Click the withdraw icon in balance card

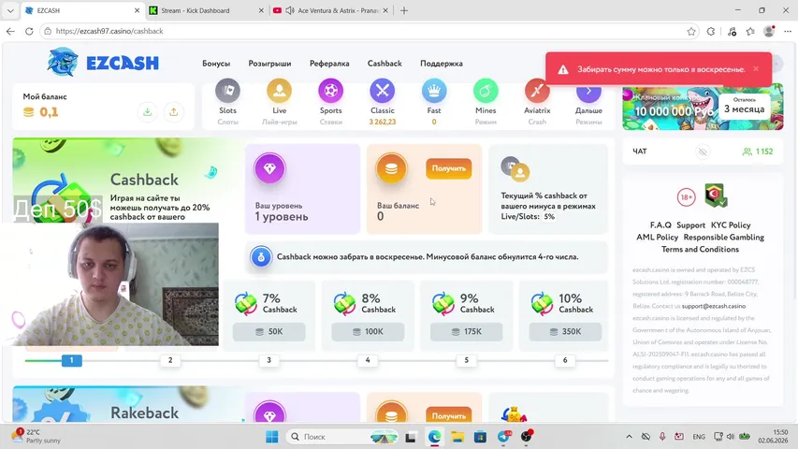[174, 112]
